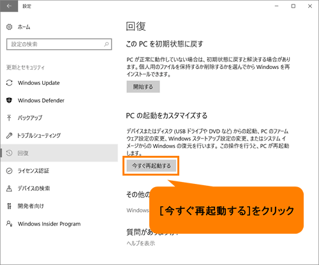Screen dimensions: 319x265
Task: Click the トラブルシューティング wrench icon
Action: [9, 135]
